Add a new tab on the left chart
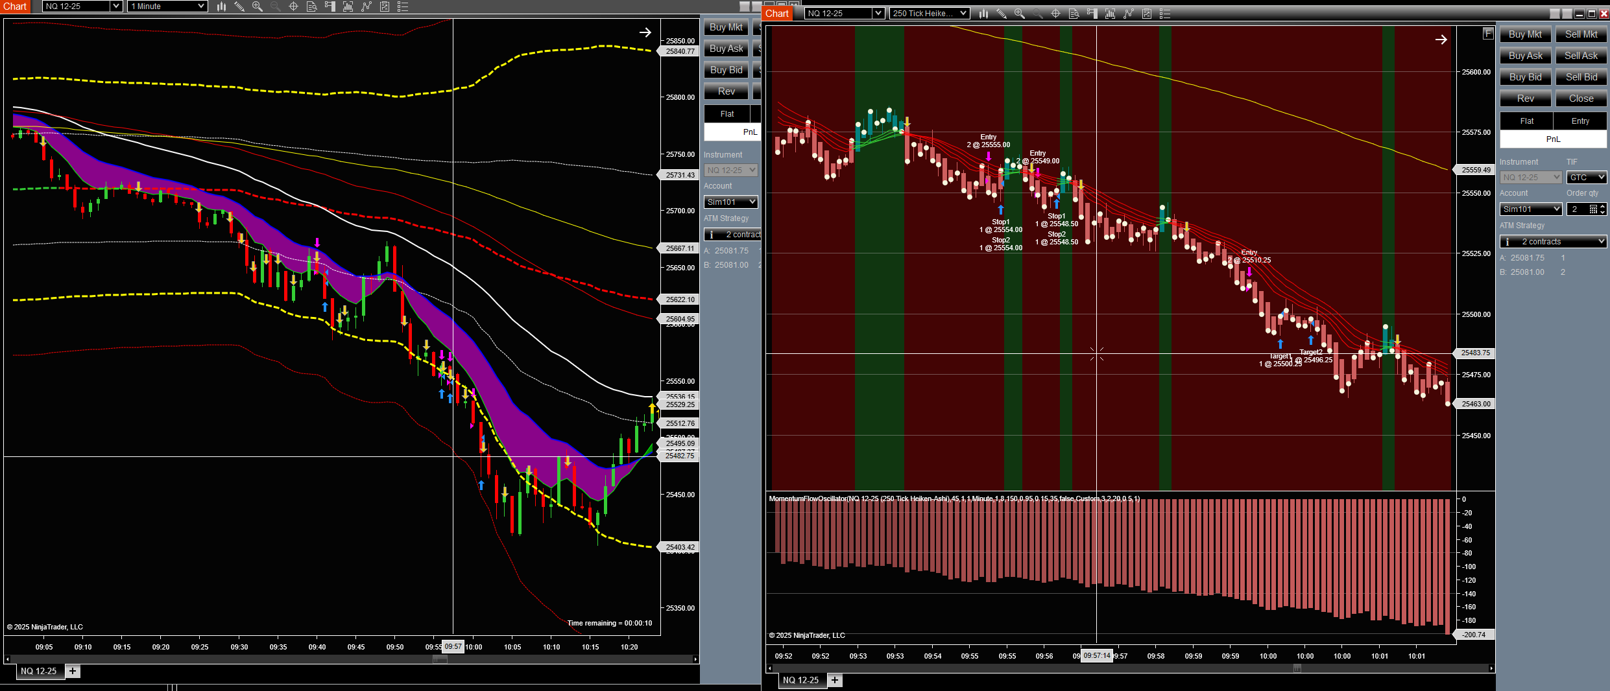 (x=73, y=671)
